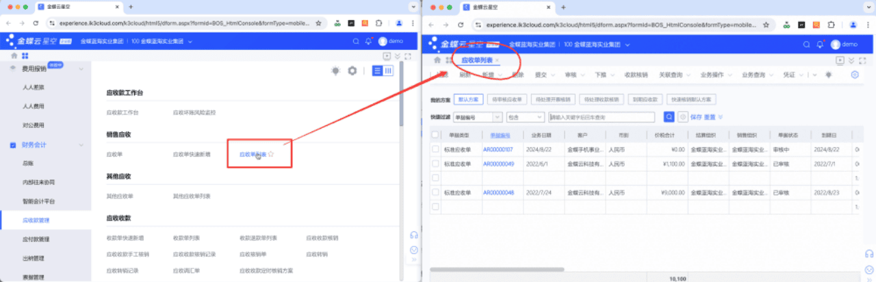Click the address bar in left browser

coord(185,23)
